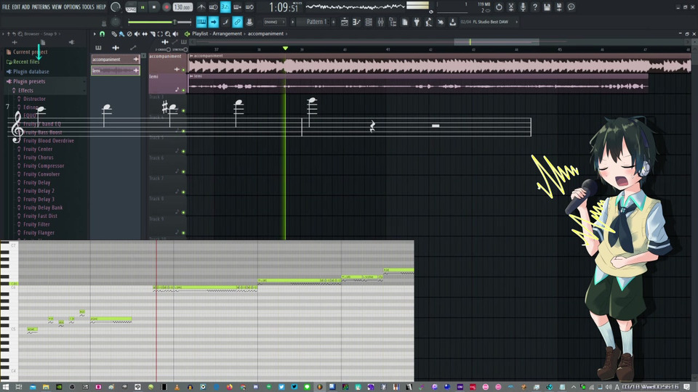Viewport: 698px width, 392px height.
Task: Toggle step editing mode icon
Action: coord(225,22)
